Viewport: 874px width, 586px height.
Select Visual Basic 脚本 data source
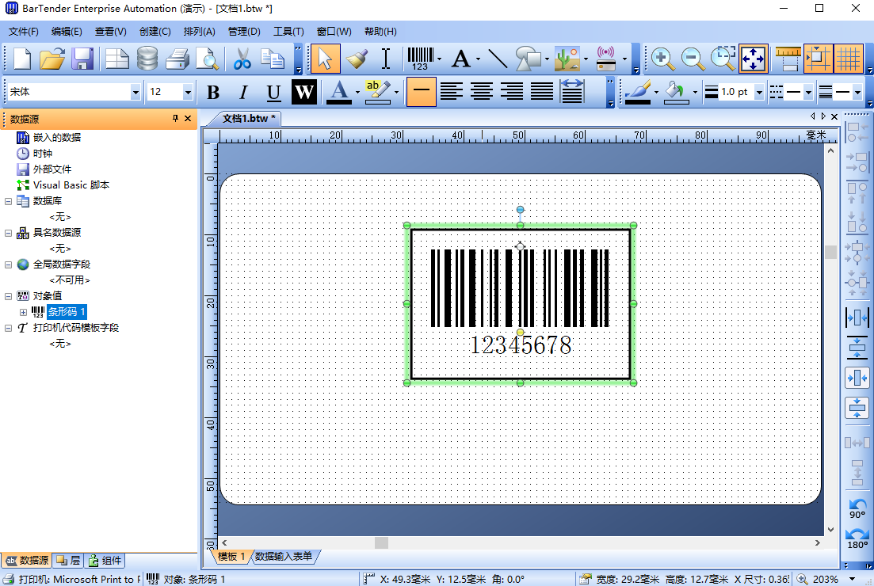coord(71,185)
